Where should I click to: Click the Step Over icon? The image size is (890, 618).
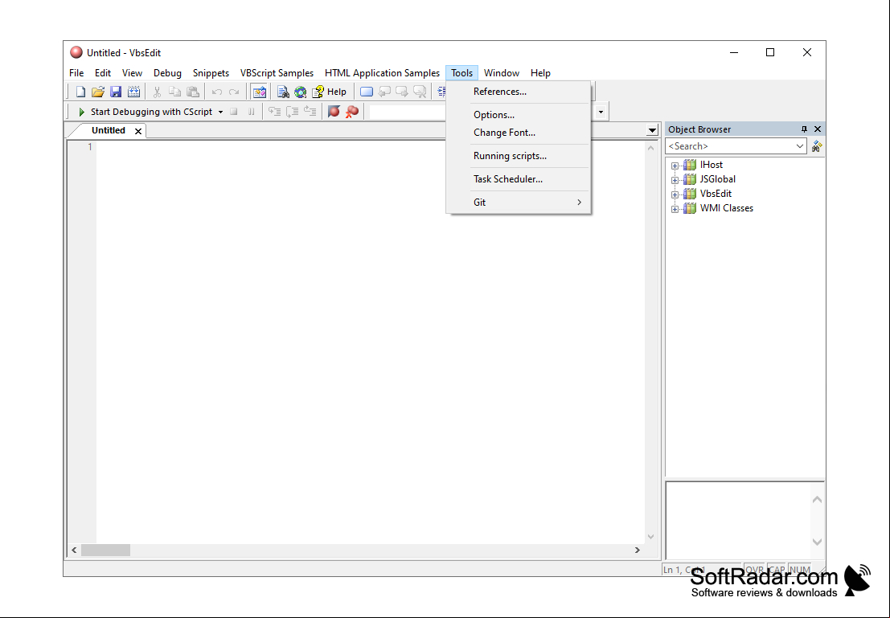293,112
